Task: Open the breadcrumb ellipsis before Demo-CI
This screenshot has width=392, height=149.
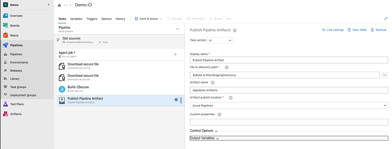Action: 66,5
